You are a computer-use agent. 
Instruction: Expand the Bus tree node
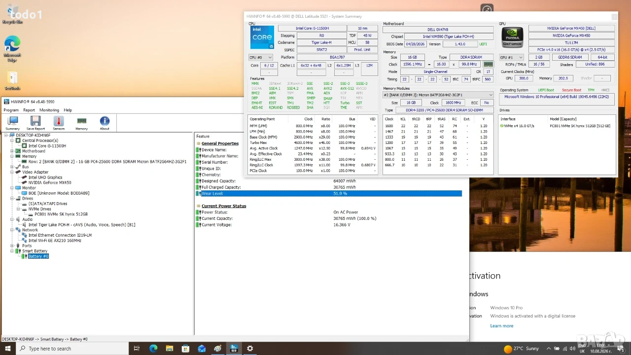[12, 167]
